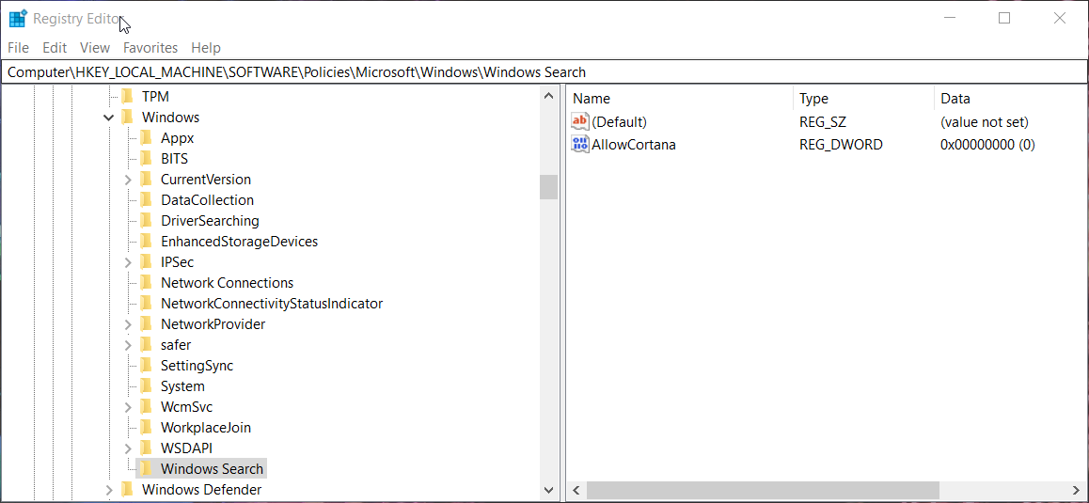The height and width of the screenshot is (503, 1089).
Task: Click the folder icon beside CurrentVersion
Action: 145,180
